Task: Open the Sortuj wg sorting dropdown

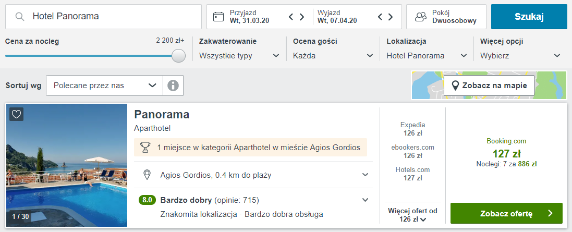Action: coord(104,86)
